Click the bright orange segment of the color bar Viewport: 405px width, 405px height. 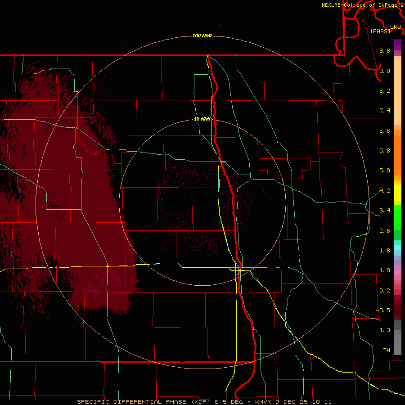[397, 156]
